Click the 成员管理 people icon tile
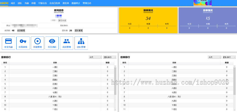237x112 pixels. (x=67, y=43)
